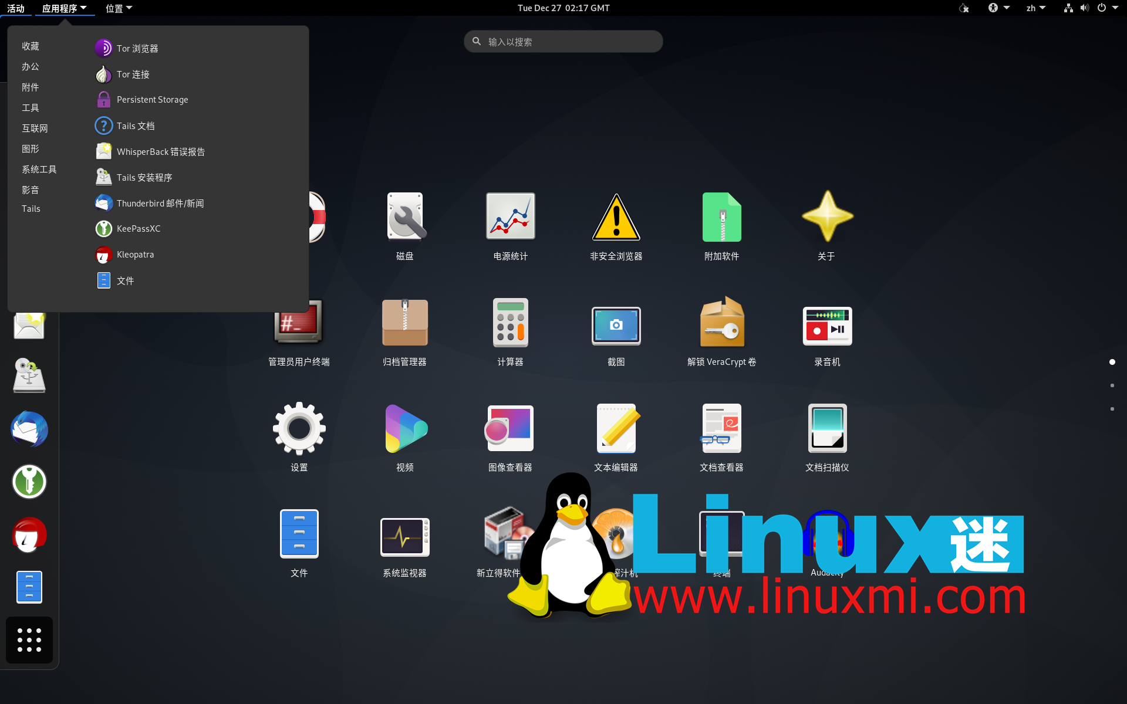Image resolution: width=1127 pixels, height=704 pixels.
Task: Expand the 位置 places dropdown
Action: [119, 8]
